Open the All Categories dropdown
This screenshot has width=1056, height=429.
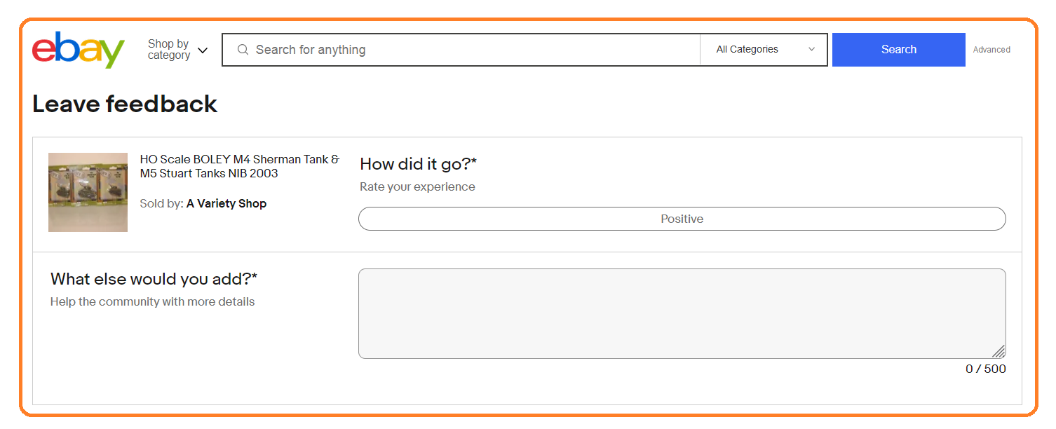pos(764,50)
